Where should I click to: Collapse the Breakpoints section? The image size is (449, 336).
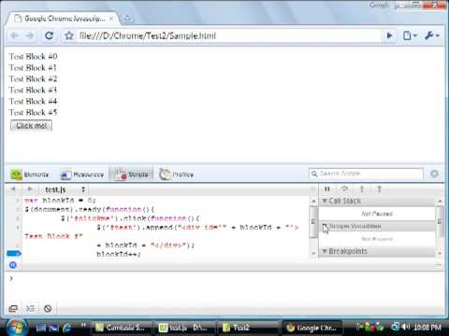tap(325, 251)
